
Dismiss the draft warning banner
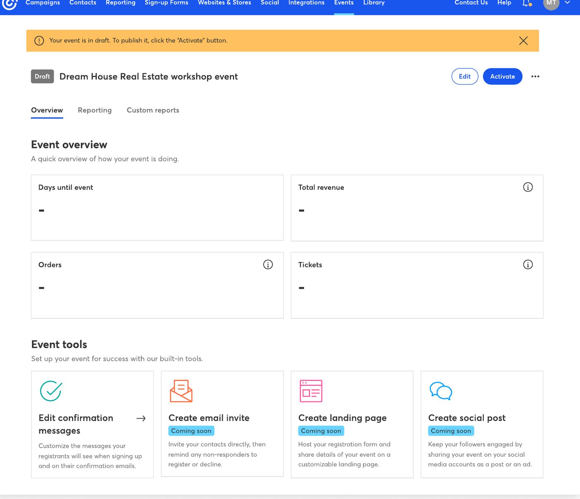[523, 41]
